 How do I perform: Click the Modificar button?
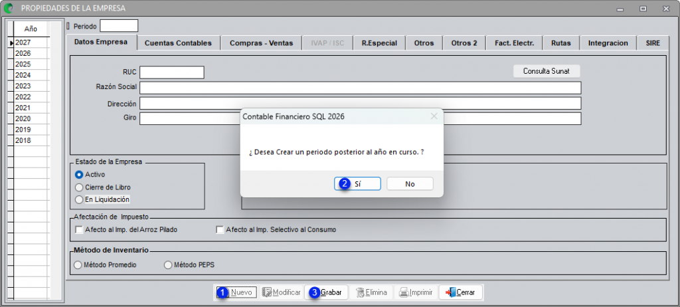tap(282, 292)
